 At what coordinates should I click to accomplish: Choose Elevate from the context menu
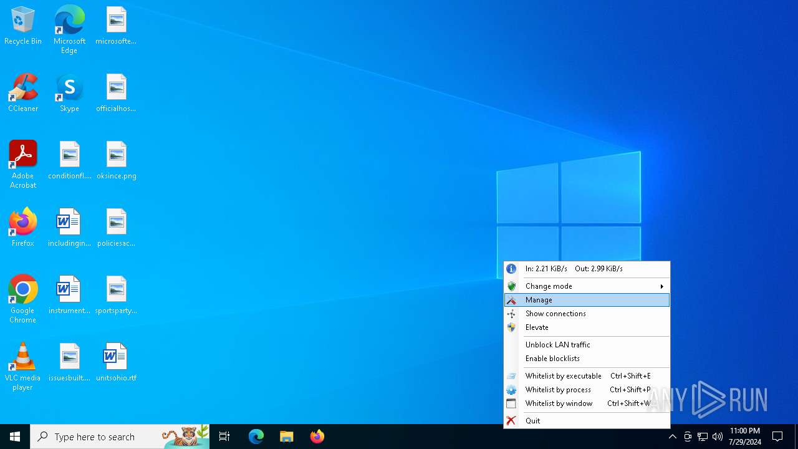pyautogui.click(x=587, y=327)
